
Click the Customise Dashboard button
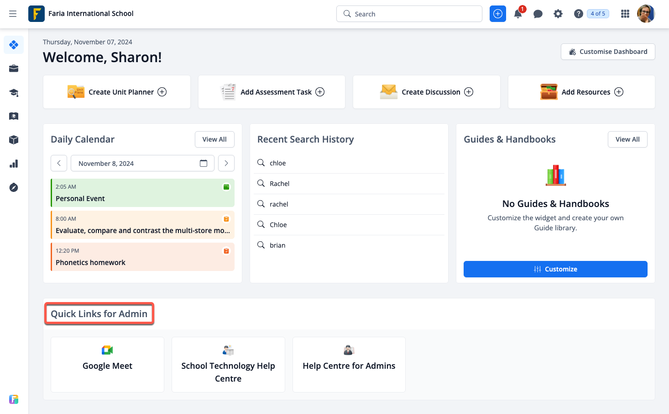point(608,52)
